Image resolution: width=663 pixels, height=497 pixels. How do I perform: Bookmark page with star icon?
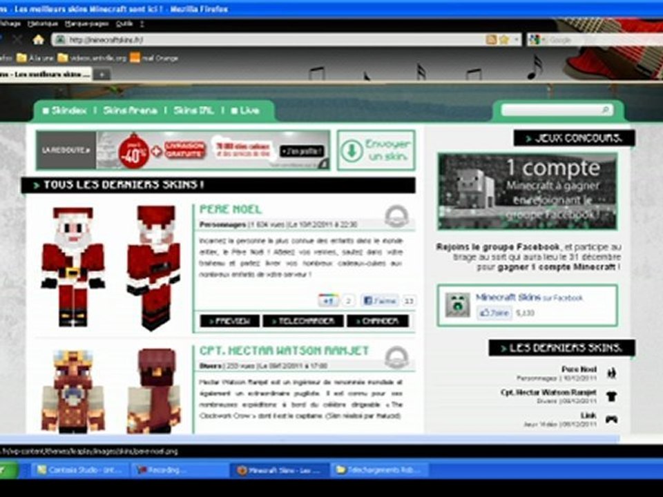[x=504, y=40]
